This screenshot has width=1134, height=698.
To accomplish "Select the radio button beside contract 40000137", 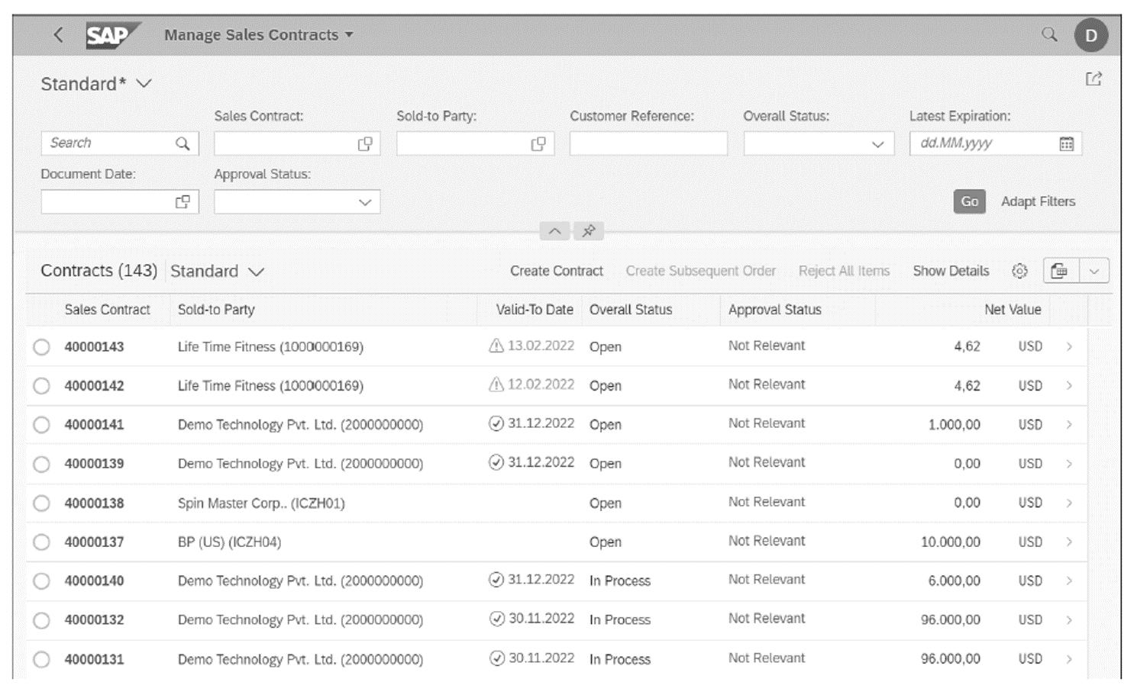I will (x=42, y=542).
